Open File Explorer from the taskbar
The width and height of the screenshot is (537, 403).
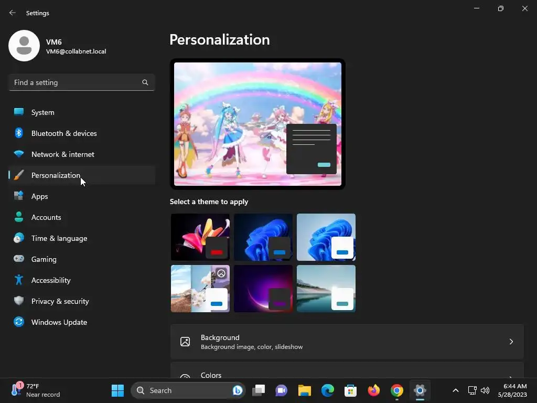(305, 390)
